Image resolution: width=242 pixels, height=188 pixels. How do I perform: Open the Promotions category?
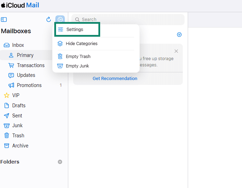pyautogui.click(x=29, y=85)
